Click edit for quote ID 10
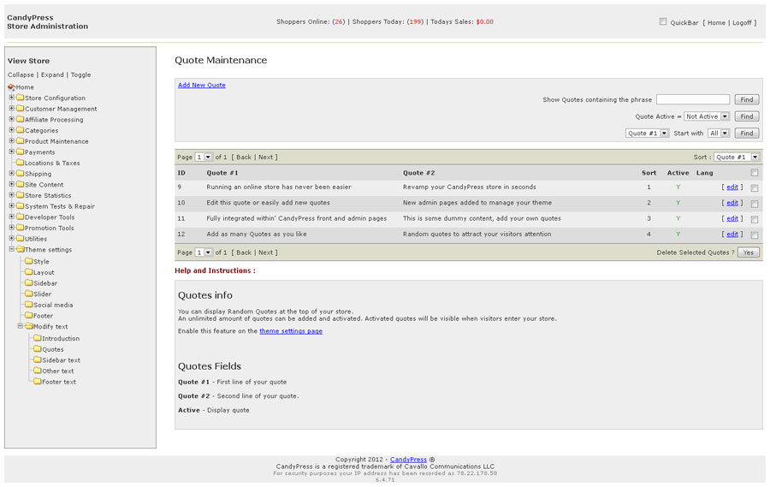This screenshot has width=770, height=487. (x=732, y=203)
